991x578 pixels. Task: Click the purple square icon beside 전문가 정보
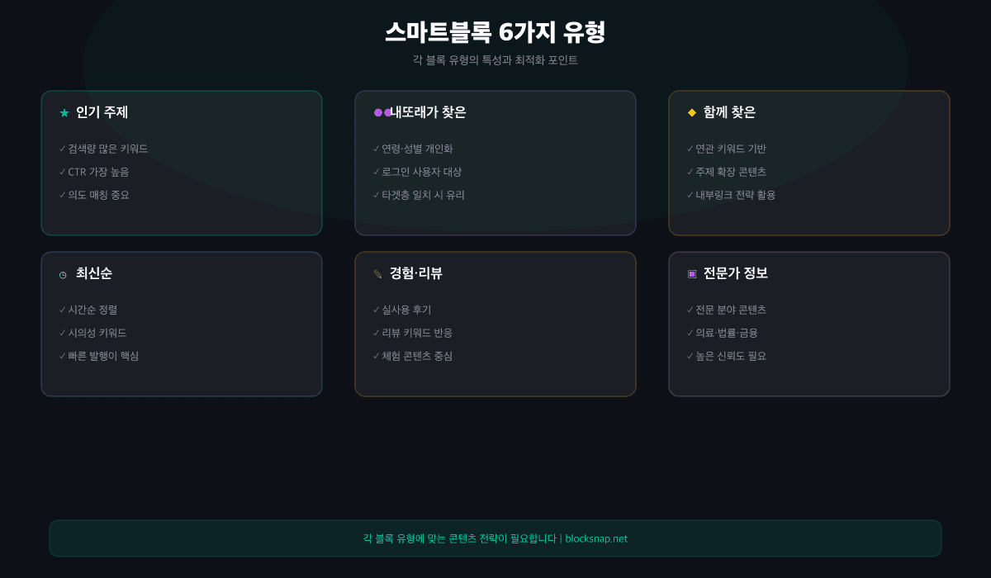pos(692,273)
